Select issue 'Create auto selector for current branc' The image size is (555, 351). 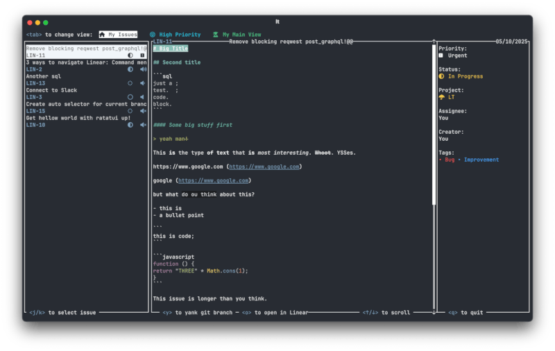click(86, 108)
